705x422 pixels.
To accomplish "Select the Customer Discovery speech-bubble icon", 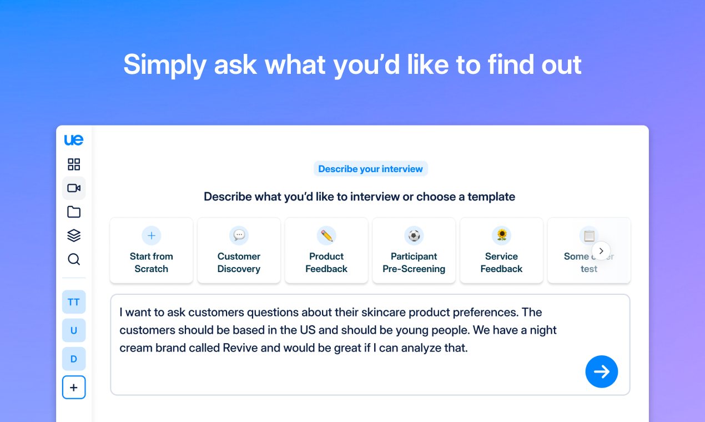I will 239,235.
